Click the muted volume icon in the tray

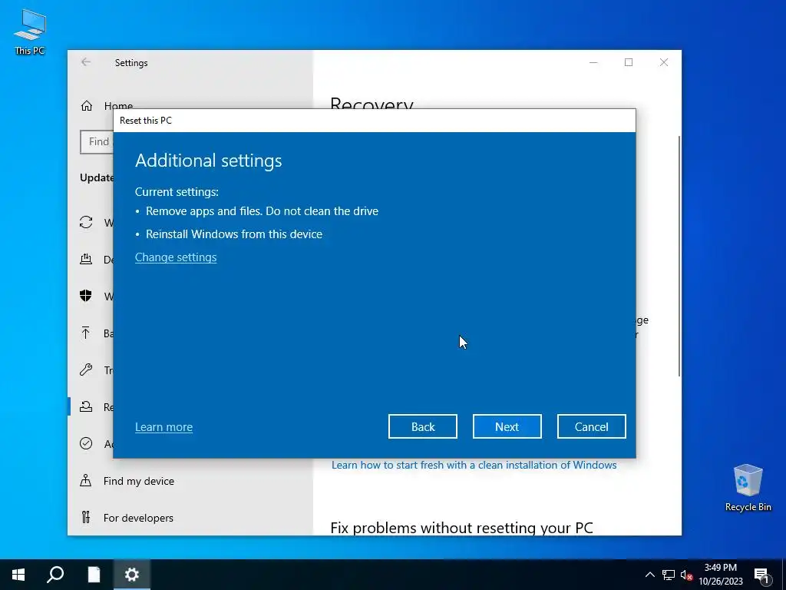pyautogui.click(x=686, y=575)
